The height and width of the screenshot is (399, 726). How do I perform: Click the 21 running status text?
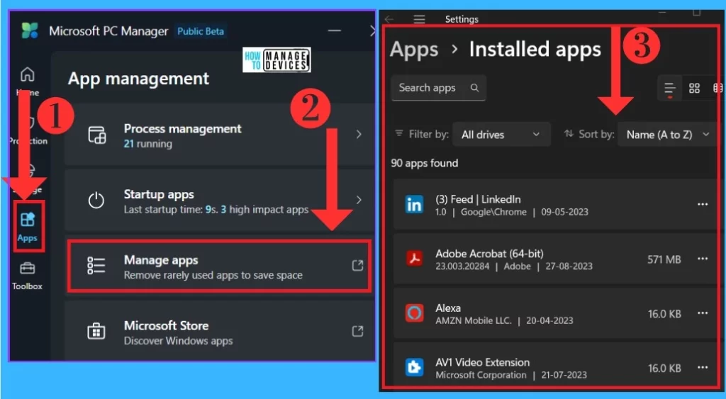pos(147,144)
